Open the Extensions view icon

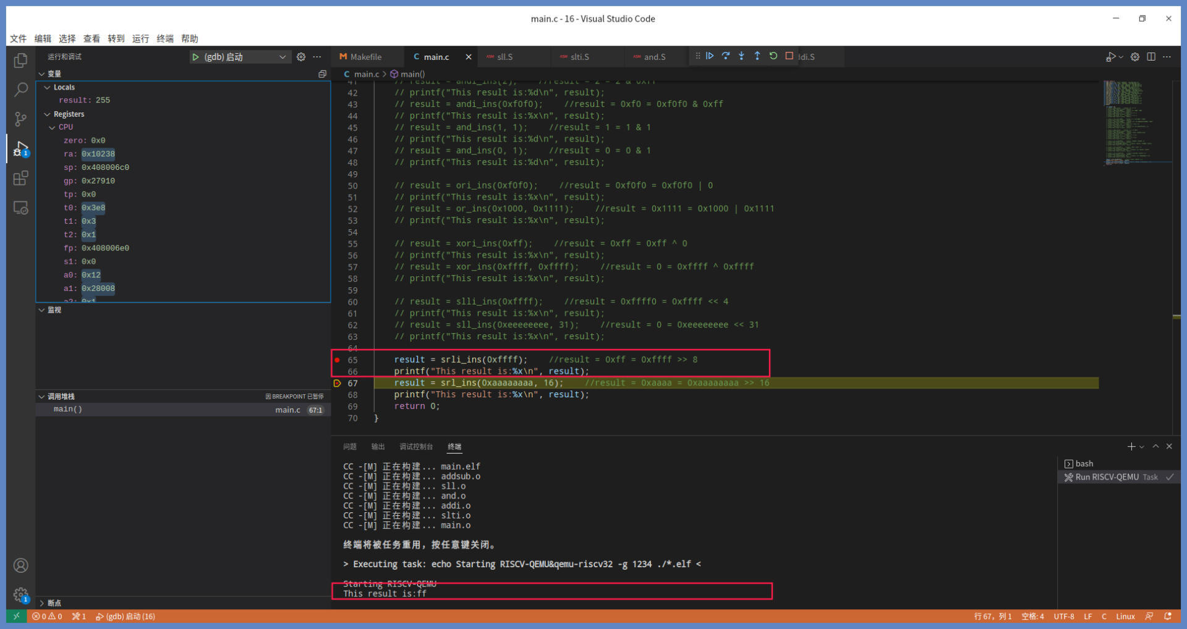point(20,179)
